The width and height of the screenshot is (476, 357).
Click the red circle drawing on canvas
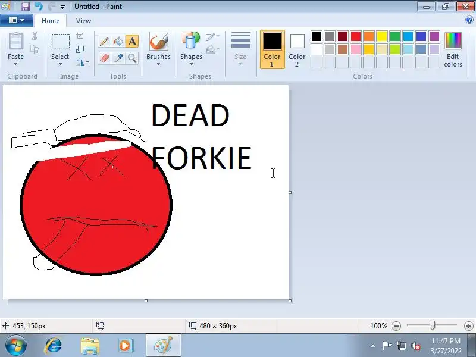click(x=96, y=205)
